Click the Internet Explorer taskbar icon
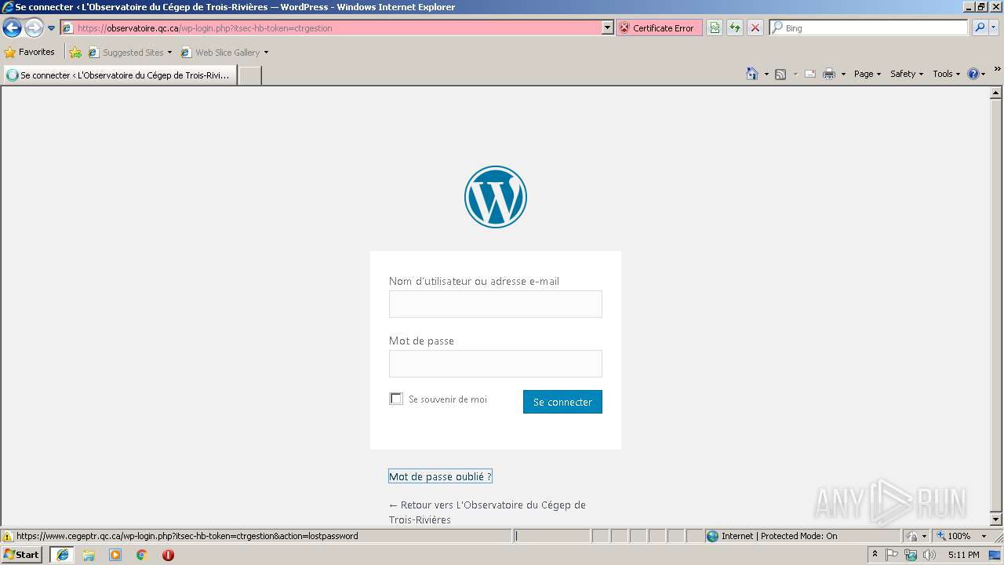 pyautogui.click(x=63, y=555)
